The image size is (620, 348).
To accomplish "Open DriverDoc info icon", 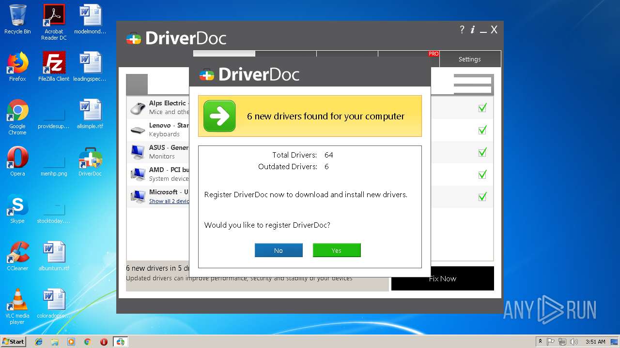I will [x=472, y=29].
